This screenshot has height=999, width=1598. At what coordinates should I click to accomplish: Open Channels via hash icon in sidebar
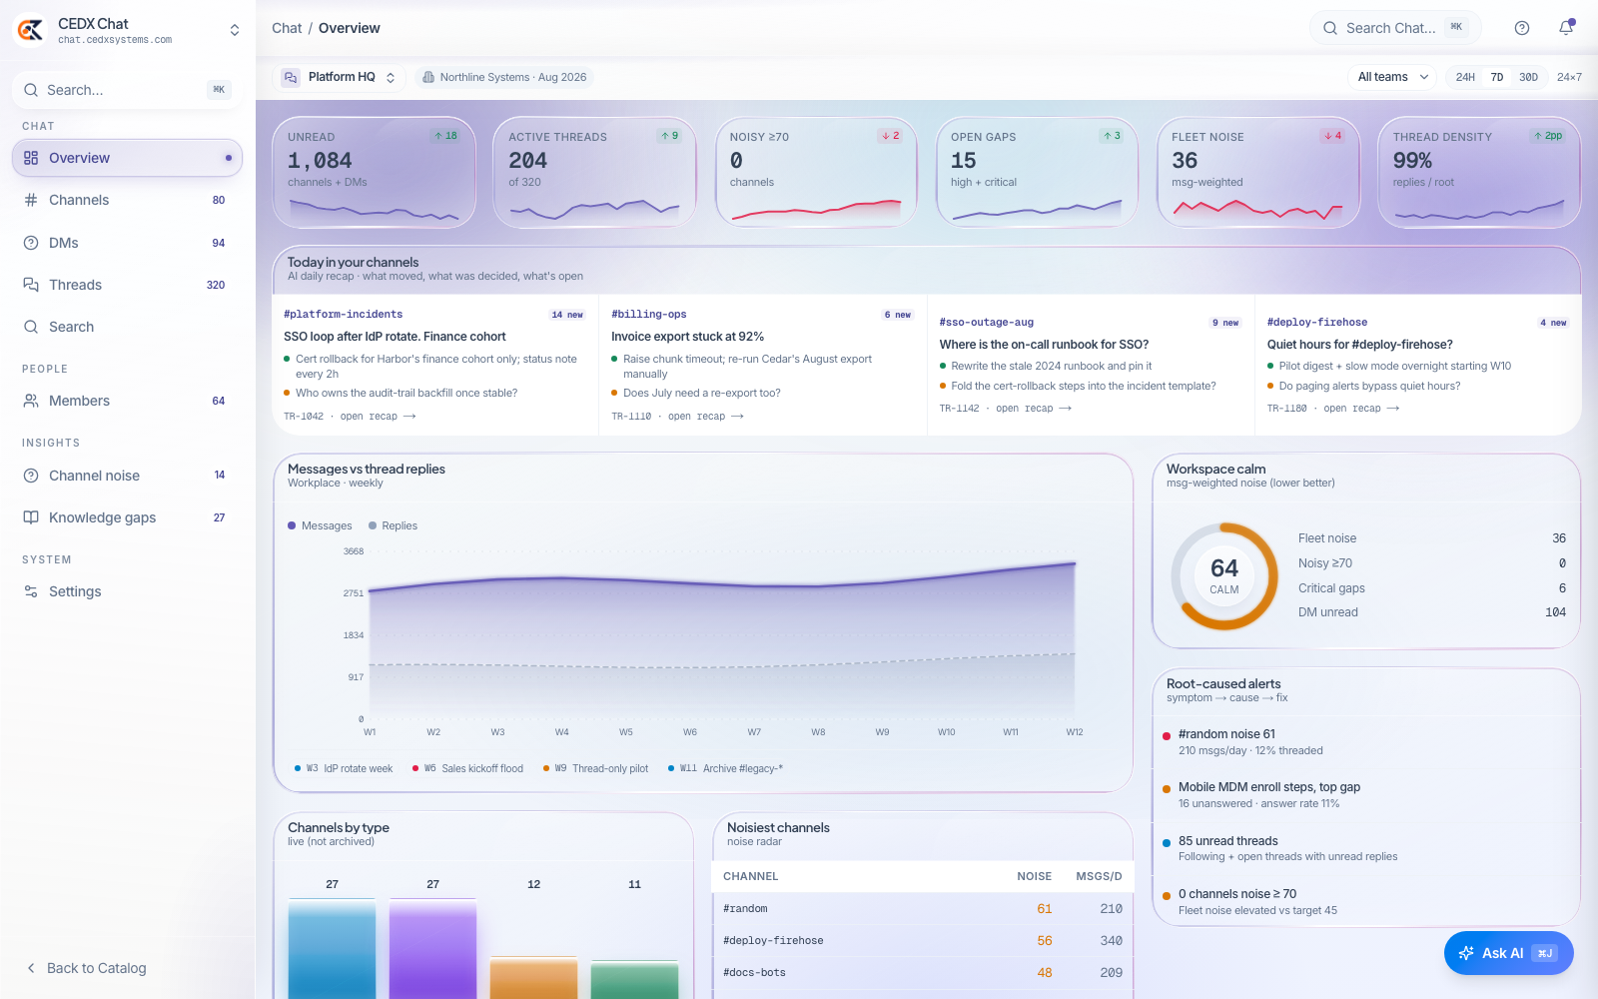tap(31, 200)
